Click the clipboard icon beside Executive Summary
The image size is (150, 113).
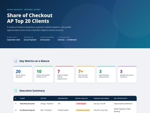pyautogui.click(x=16, y=91)
